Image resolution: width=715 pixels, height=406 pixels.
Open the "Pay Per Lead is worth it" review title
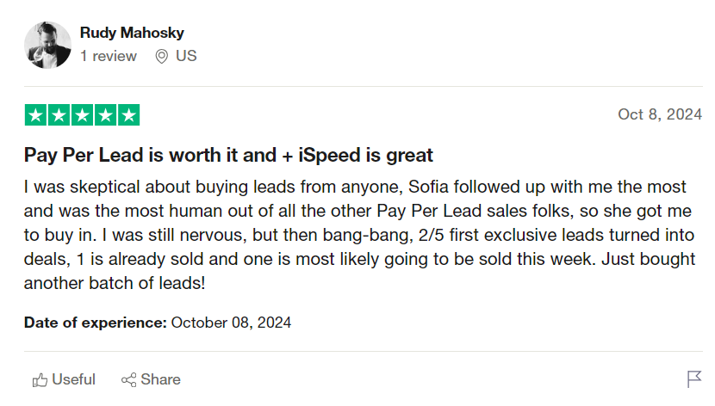[228, 156]
